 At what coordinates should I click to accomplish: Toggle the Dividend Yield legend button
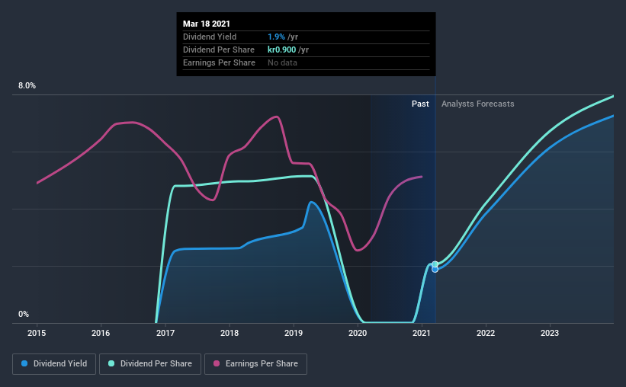(x=54, y=364)
